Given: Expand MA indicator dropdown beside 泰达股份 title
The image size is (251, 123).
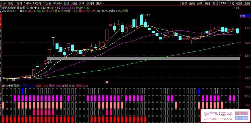Looking at the screenshot, I should [31, 8].
